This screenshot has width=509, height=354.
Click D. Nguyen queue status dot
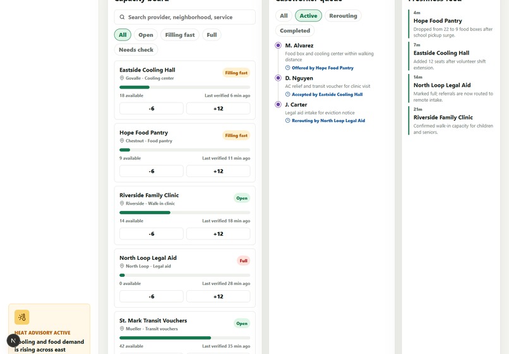pos(278,78)
